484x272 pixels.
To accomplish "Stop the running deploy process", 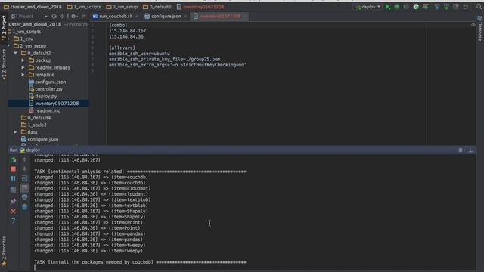I will pos(14,169).
